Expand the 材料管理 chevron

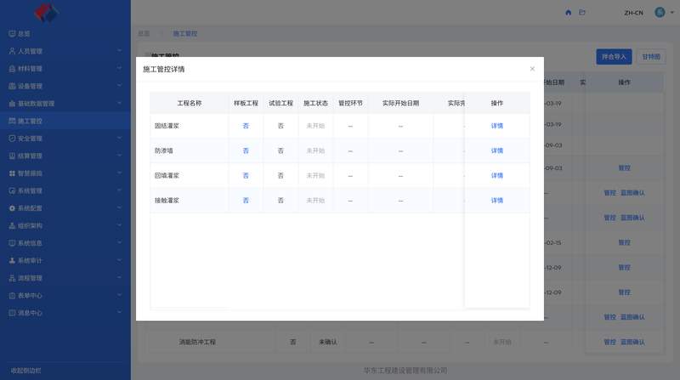(119, 68)
